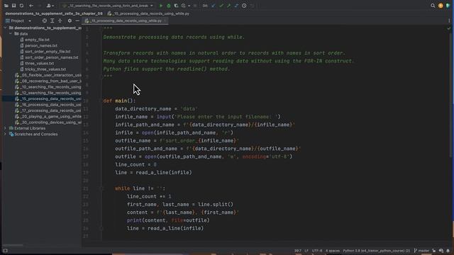Image resolution: width=454 pixels, height=255 pixels.
Task: Open _30_controlling_devices file
Action: tap(48, 123)
